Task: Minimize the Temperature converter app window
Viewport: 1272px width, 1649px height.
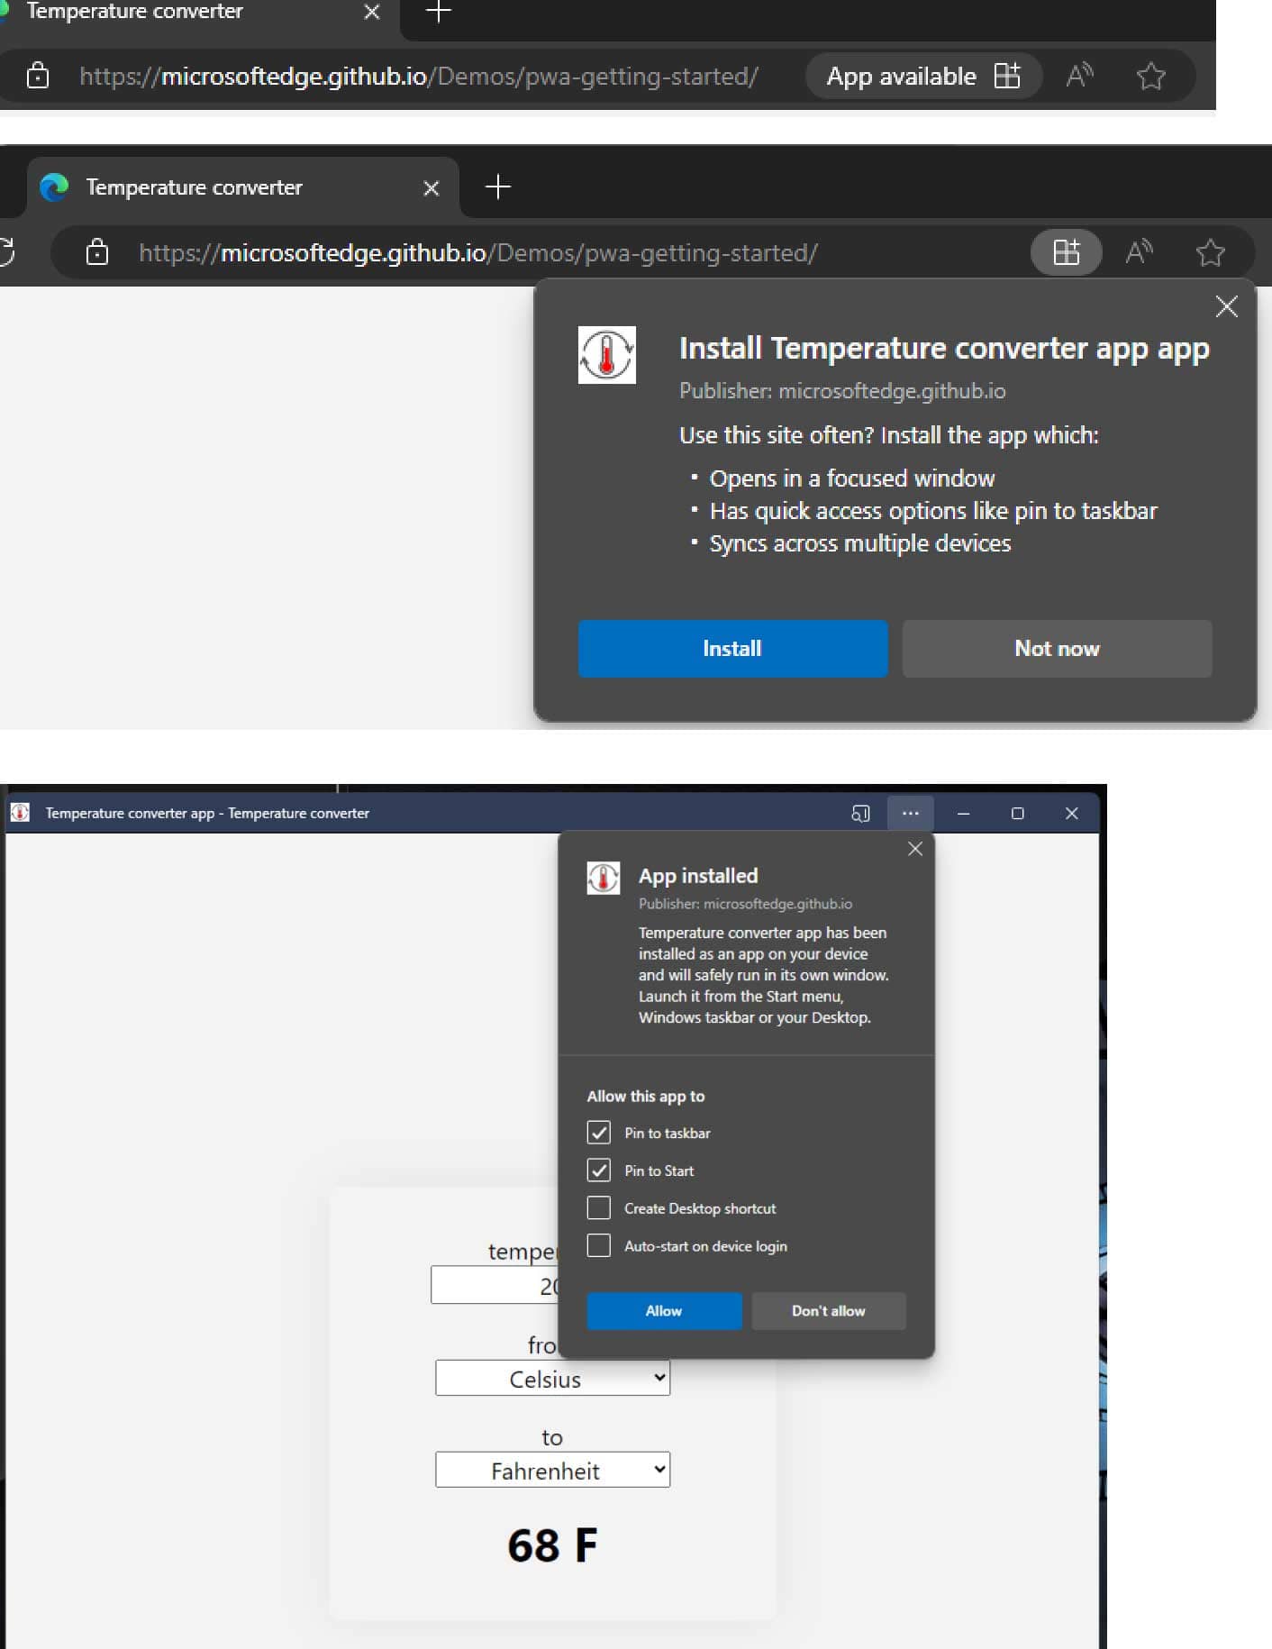Action: [x=963, y=813]
